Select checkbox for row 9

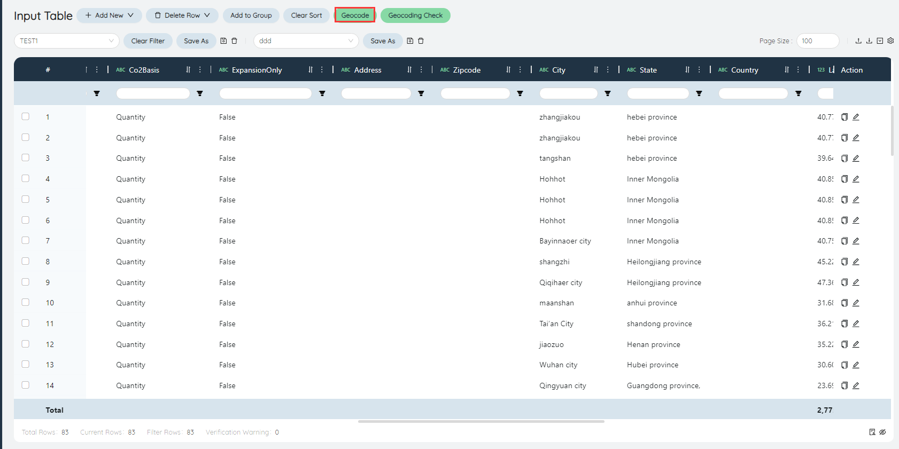(x=25, y=282)
